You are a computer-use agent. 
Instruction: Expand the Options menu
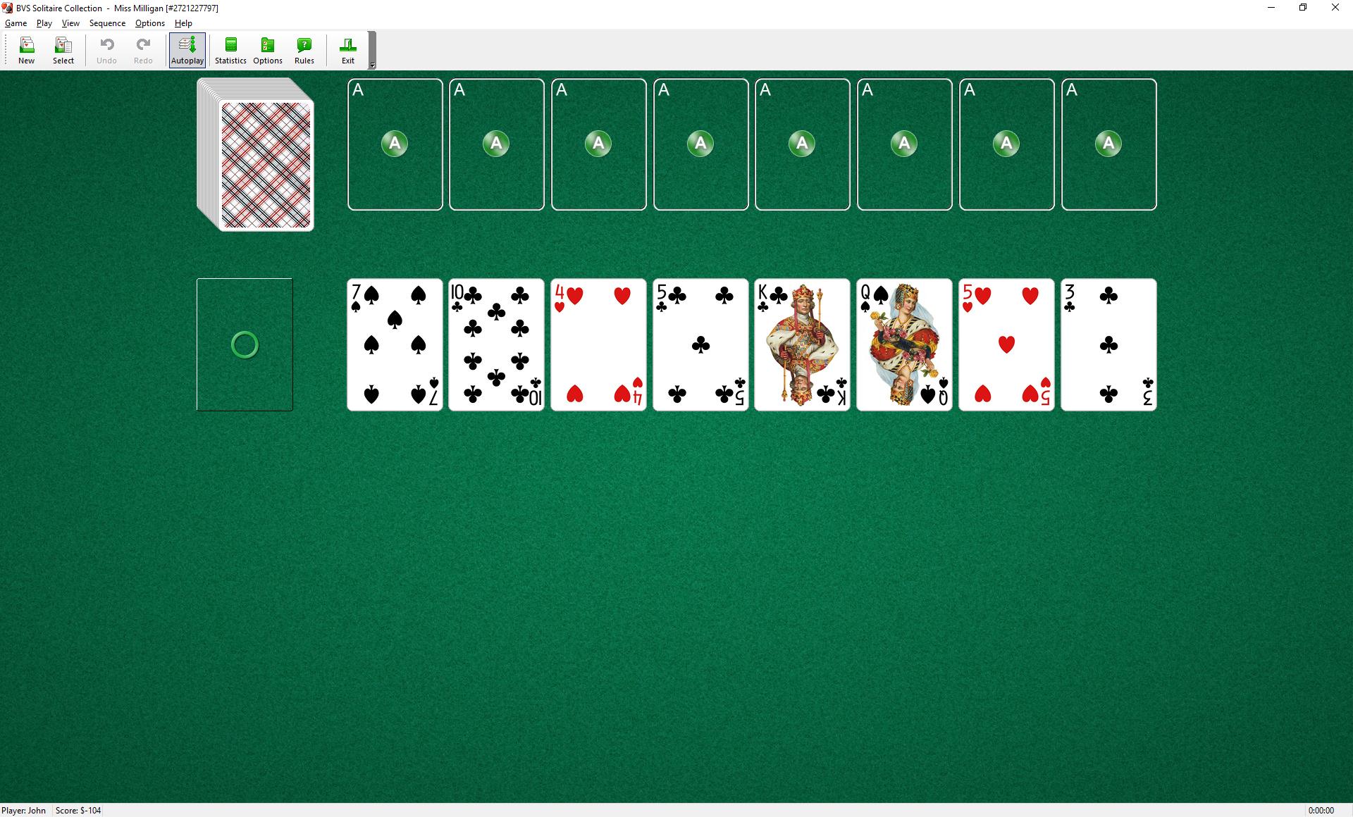tap(148, 23)
